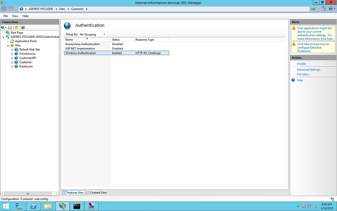Open Advanced Settings link
Screen dimensions: 337x211
tap(309, 70)
